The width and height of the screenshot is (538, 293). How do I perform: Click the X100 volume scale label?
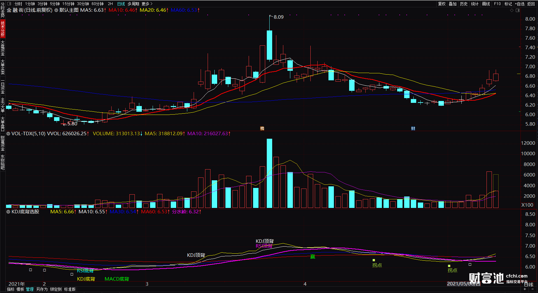tap(527, 205)
